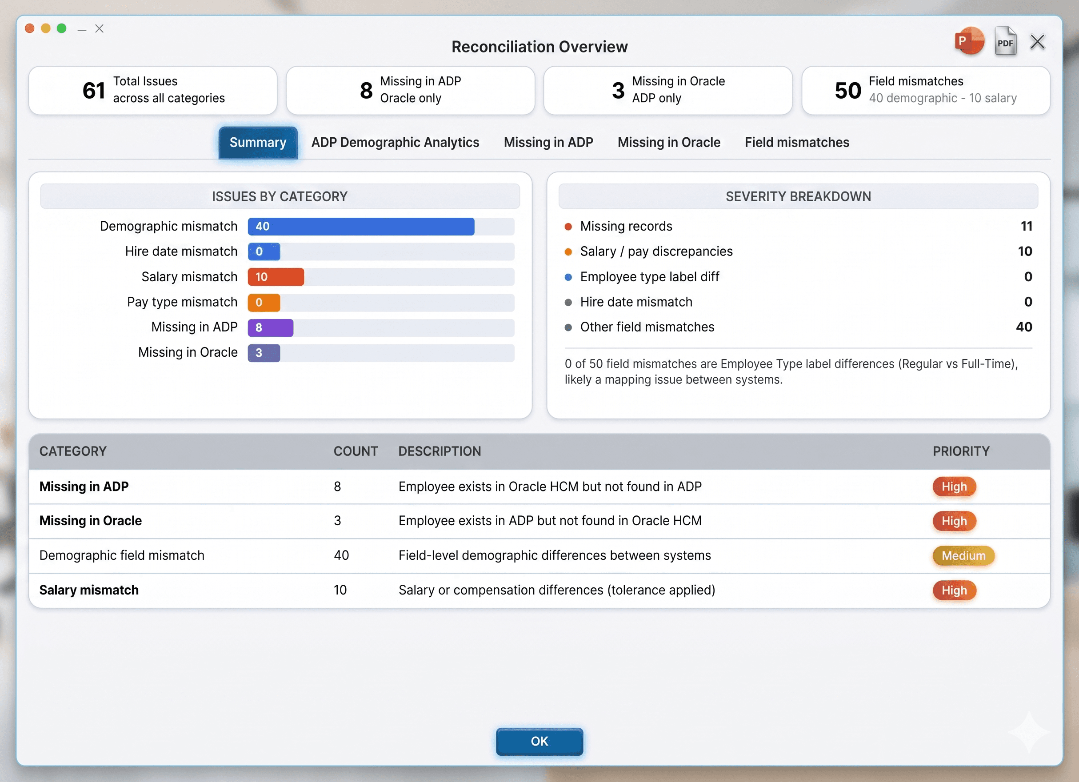Select Missing records severity row
Image resolution: width=1079 pixels, height=782 pixels.
point(798,227)
